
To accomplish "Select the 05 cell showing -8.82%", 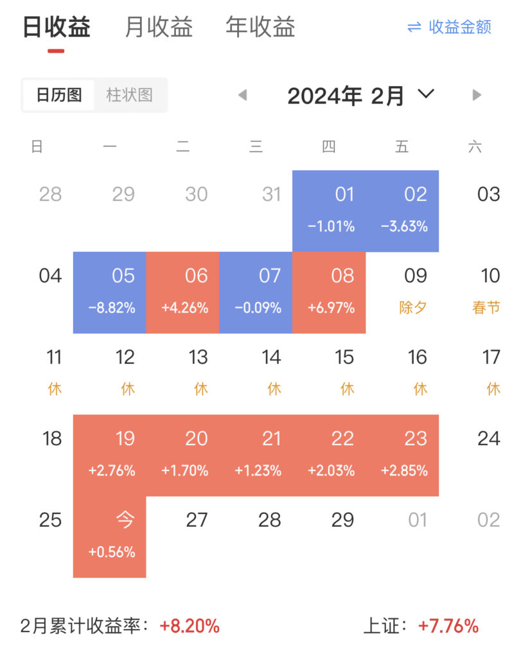I will tap(110, 292).
